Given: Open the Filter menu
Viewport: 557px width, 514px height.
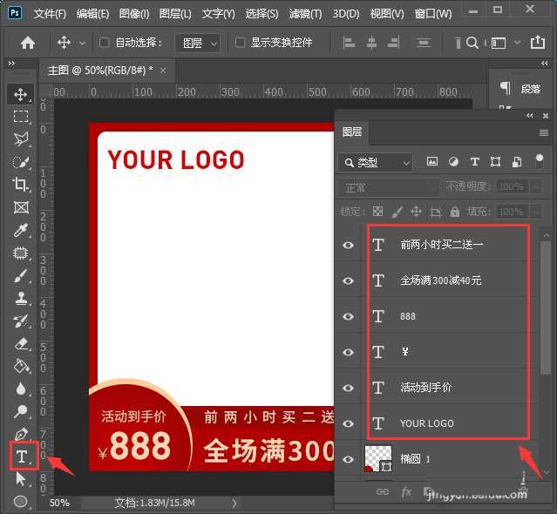Looking at the screenshot, I should [x=305, y=14].
